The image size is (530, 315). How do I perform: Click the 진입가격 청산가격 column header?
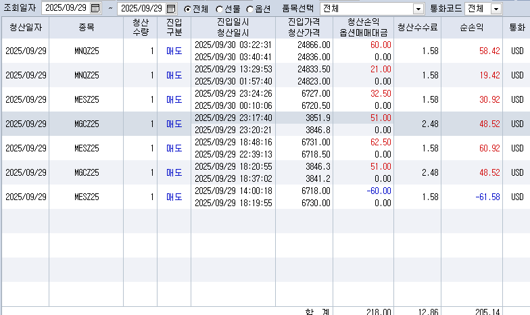coord(304,27)
